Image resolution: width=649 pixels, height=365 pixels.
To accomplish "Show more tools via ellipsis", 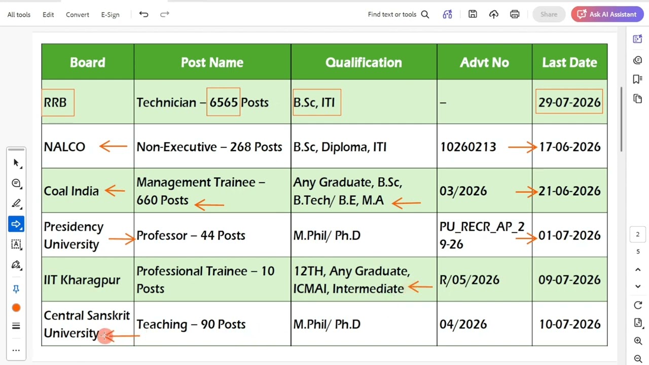I will point(16,350).
